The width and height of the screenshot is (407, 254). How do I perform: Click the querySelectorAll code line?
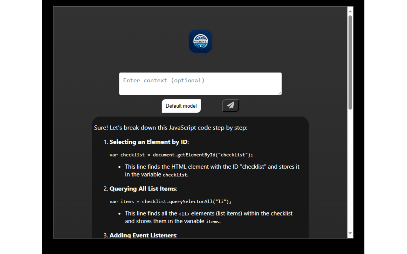(170, 202)
